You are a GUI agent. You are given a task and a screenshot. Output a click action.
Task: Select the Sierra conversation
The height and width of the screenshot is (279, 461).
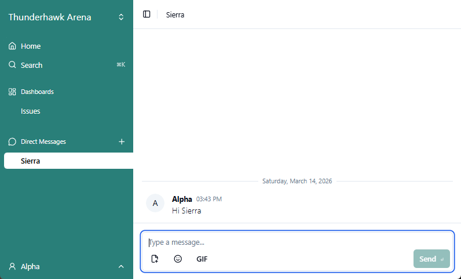point(31,161)
